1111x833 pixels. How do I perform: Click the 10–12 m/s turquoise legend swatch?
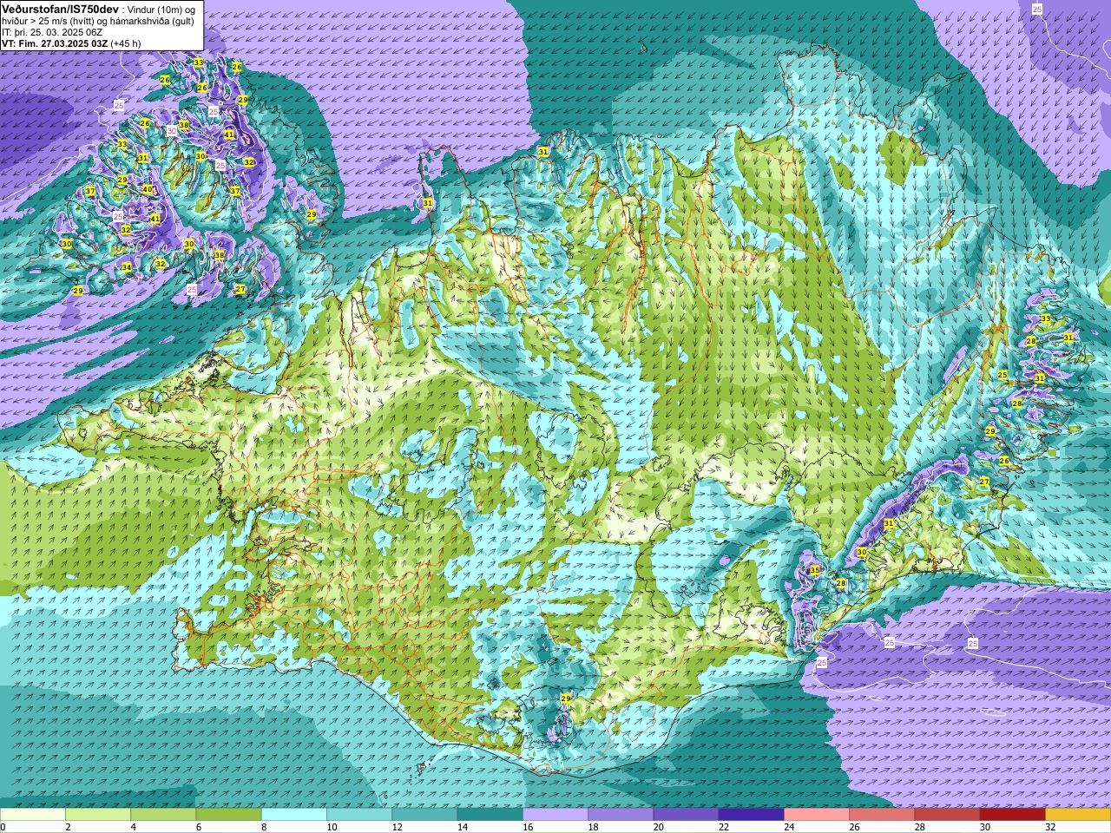tap(359, 815)
